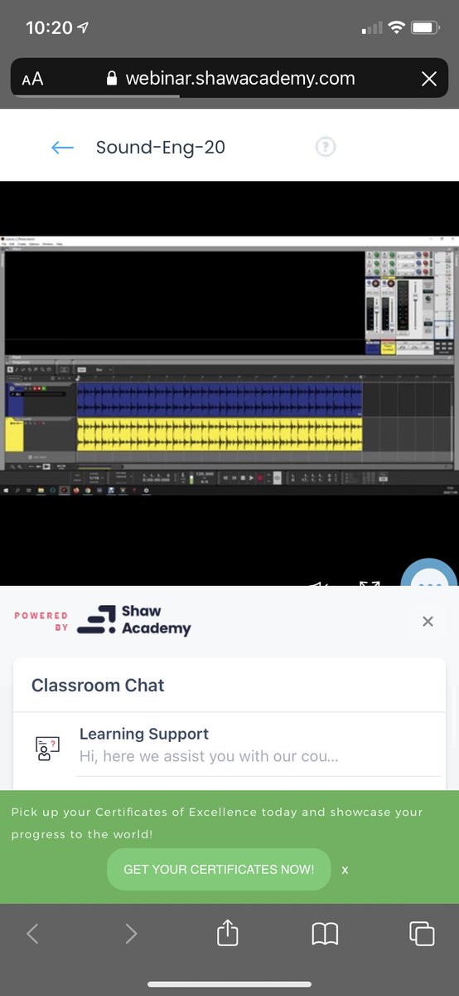This screenshot has width=459, height=996.
Task: Click the Shaw Academy logo
Action: click(134, 621)
